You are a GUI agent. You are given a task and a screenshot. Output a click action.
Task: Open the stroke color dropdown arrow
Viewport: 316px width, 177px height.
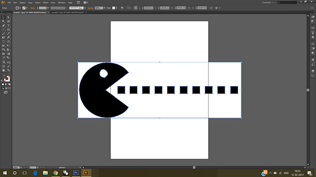(27, 8)
